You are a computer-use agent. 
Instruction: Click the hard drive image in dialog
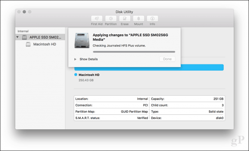[x=82, y=40]
